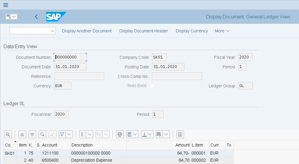Image resolution: width=299 pixels, height=164 pixels.
Task: Select SK01 cell in first row
Action: coord(10,153)
